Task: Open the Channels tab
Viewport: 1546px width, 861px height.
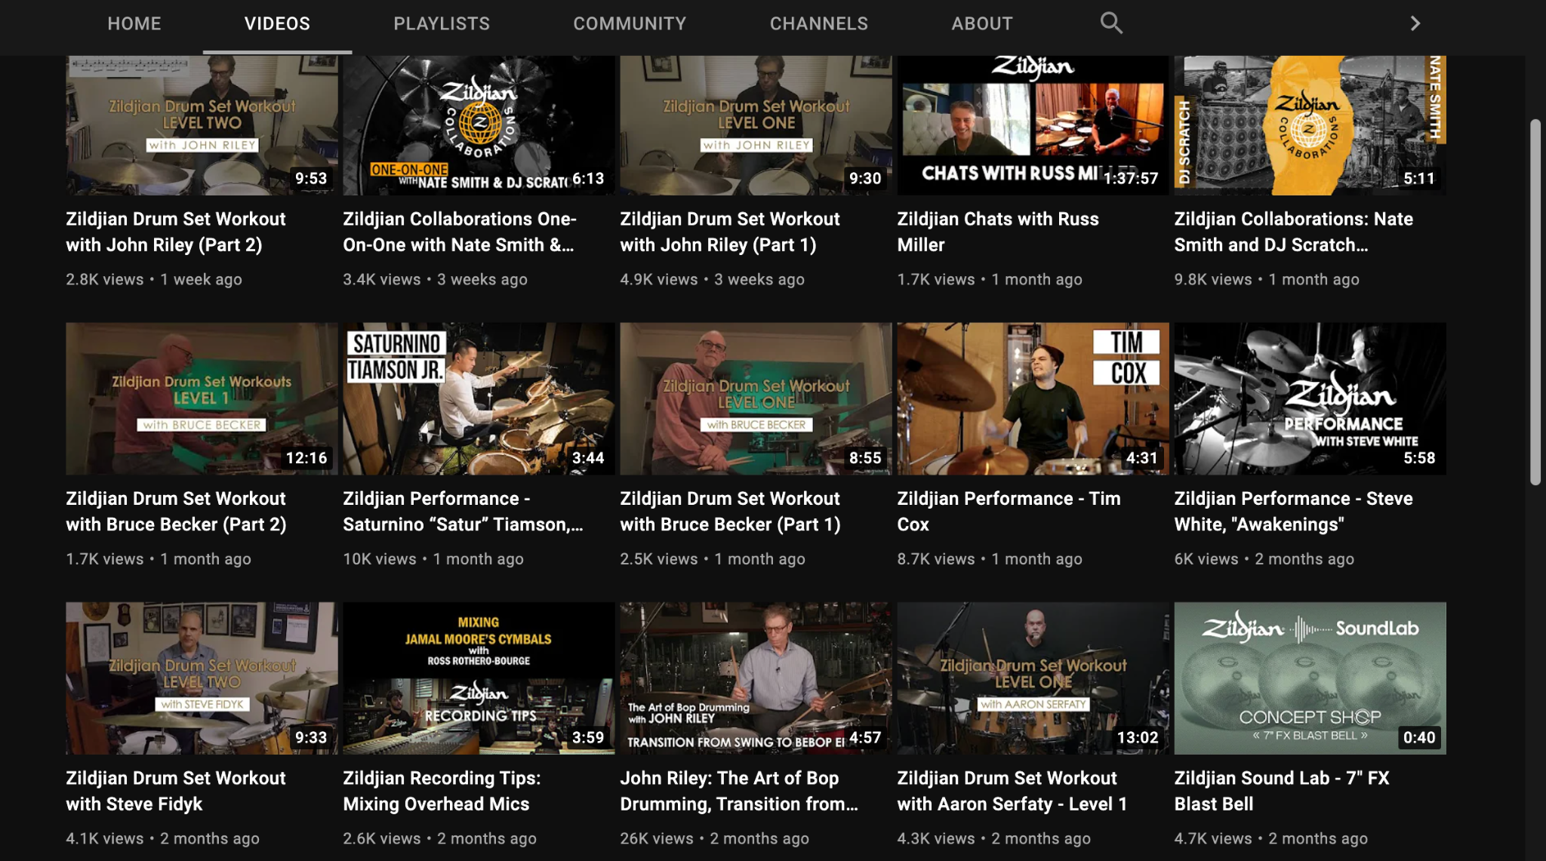Action: tap(818, 23)
